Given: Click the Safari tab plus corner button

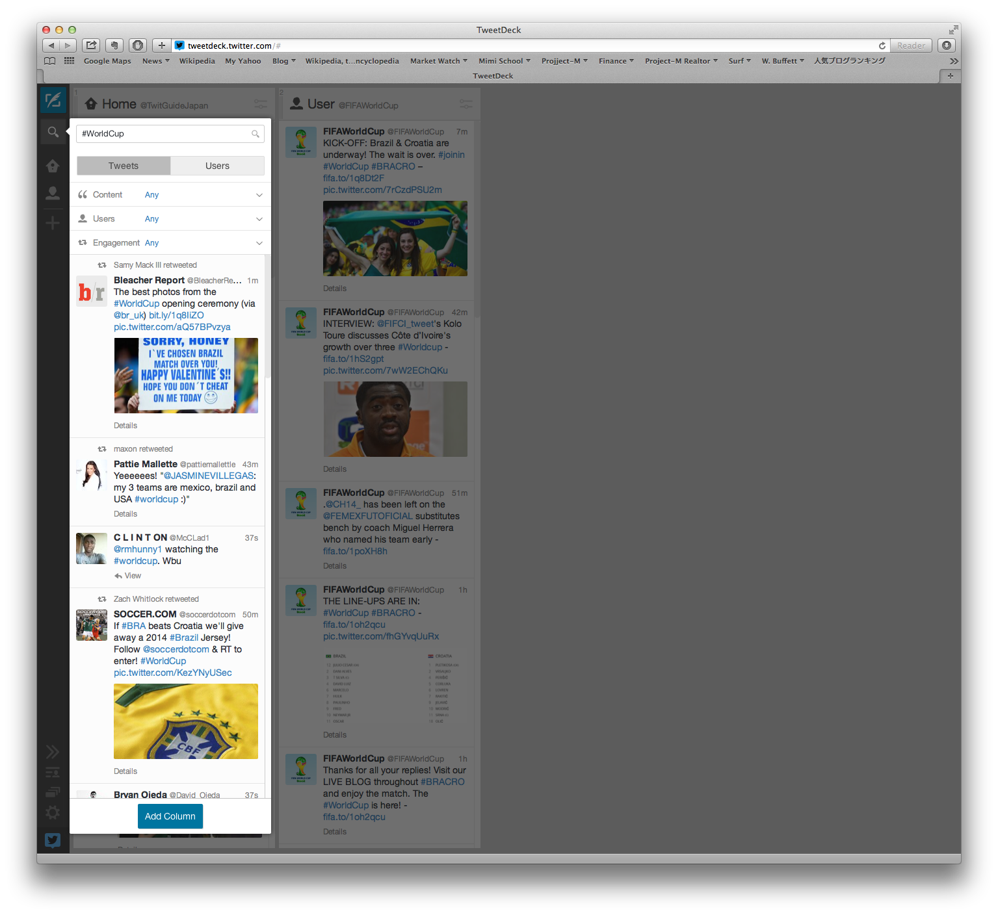Looking at the screenshot, I should [x=950, y=76].
